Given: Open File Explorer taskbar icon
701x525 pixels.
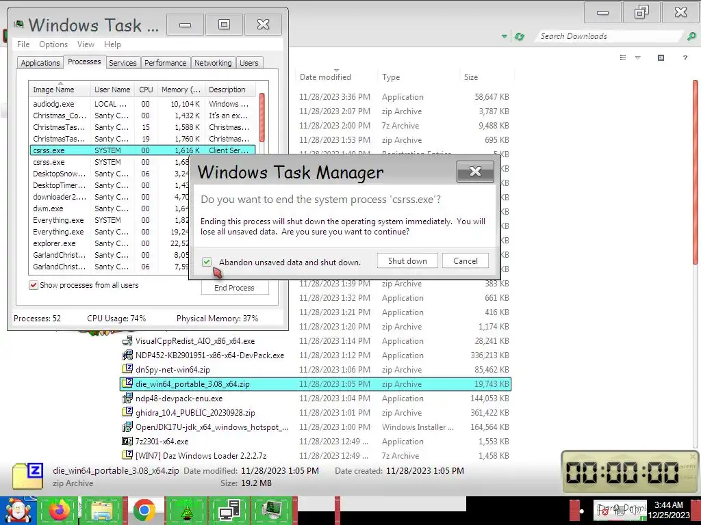Looking at the screenshot, I should point(101,510).
